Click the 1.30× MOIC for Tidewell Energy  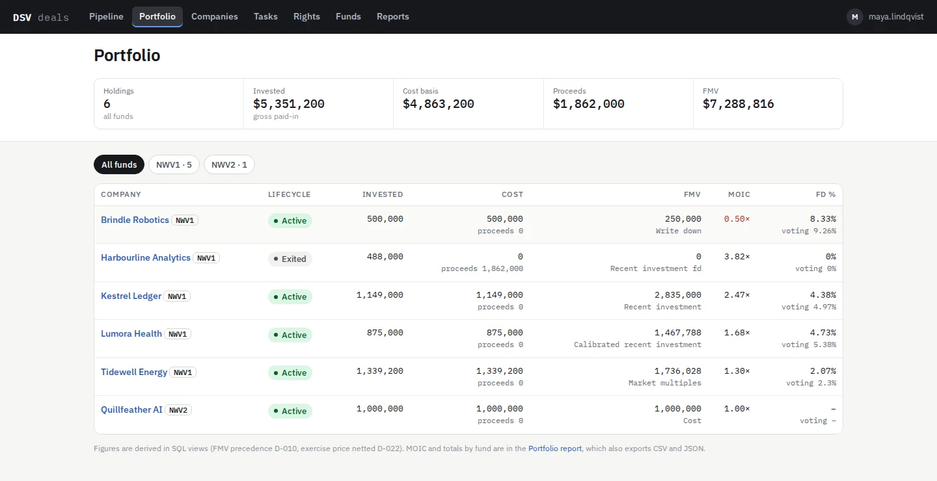[737, 371]
